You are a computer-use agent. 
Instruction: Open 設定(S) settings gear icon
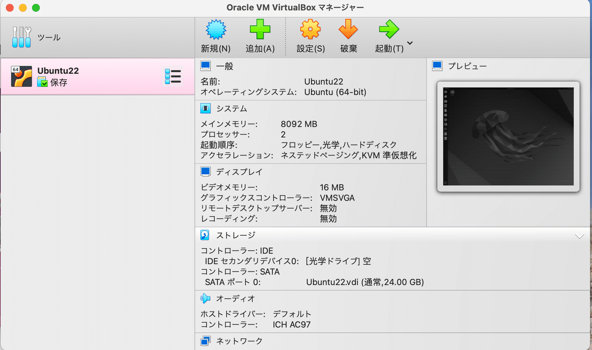(310, 30)
